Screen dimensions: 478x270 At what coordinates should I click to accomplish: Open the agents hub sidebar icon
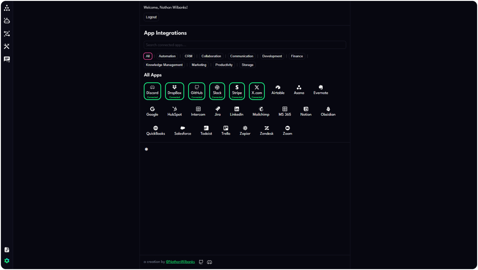point(7,8)
